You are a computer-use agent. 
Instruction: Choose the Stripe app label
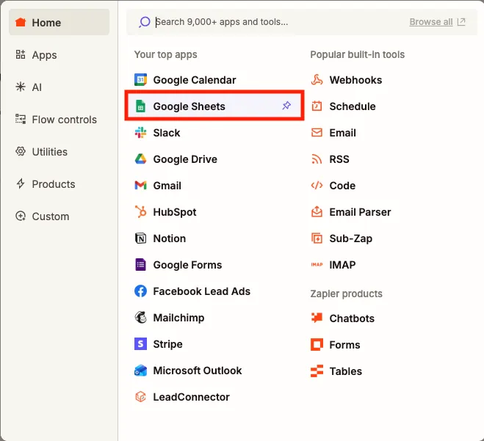(x=167, y=344)
